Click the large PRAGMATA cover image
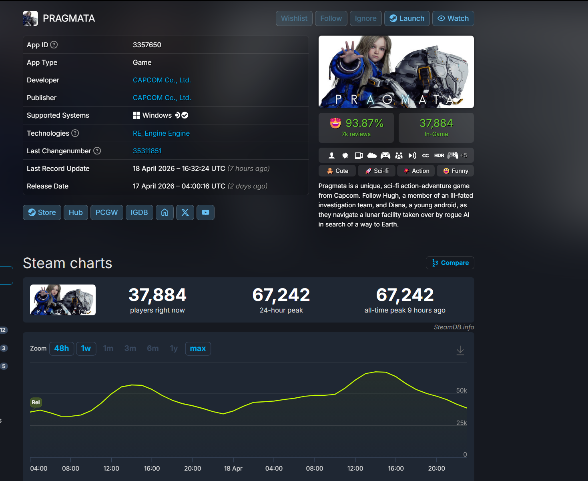This screenshot has width=588, height=481. coord(396,72)
